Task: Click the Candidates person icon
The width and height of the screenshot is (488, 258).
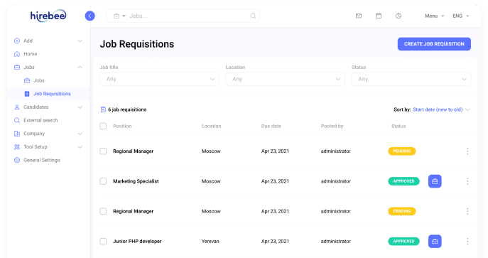Action: coord(17,107)
